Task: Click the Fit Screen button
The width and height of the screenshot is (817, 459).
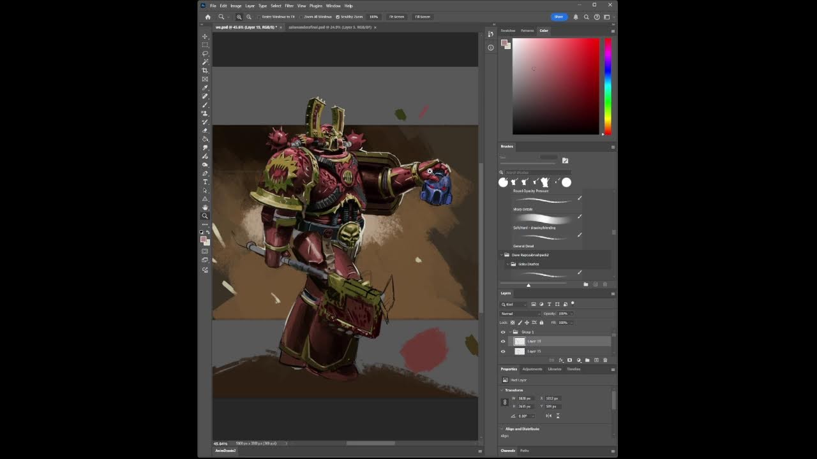Action: (396, 17)
